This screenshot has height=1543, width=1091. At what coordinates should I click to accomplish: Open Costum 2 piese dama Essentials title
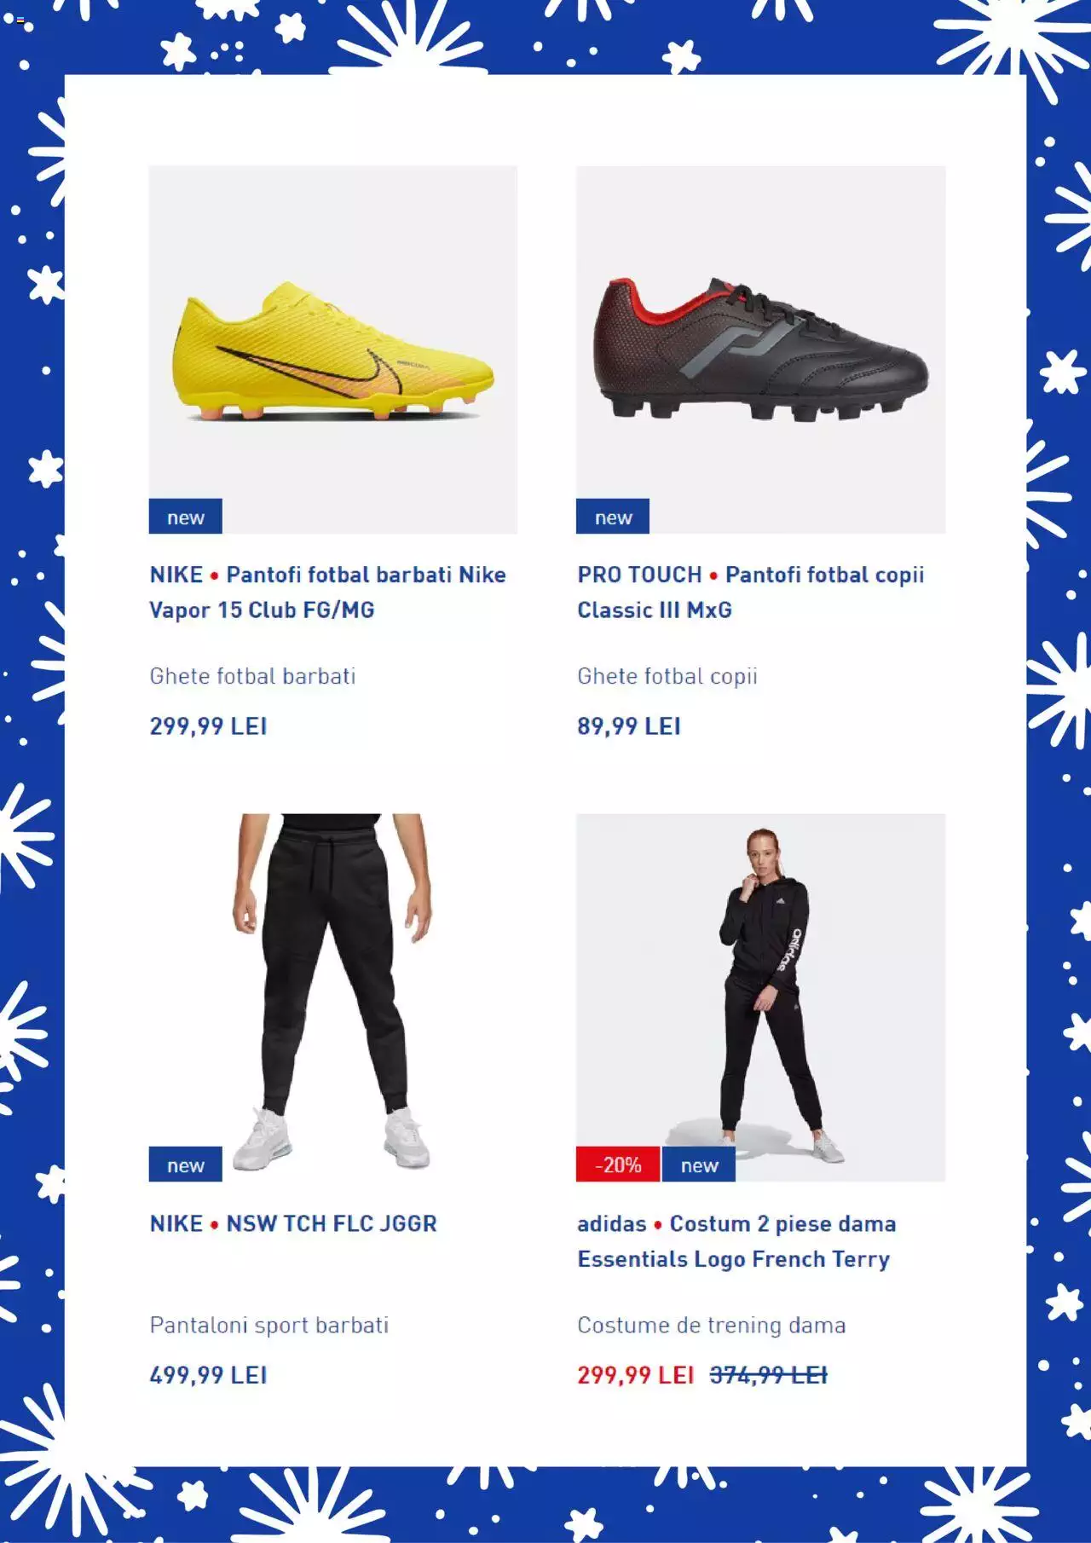click(736, 1241)
